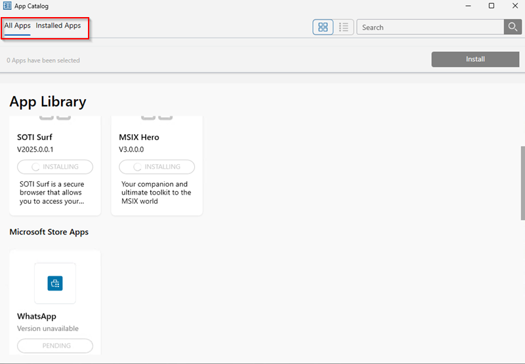525x364 pixels.
Task: Select the SOTI Surf description text
Action: click(51, 193)
